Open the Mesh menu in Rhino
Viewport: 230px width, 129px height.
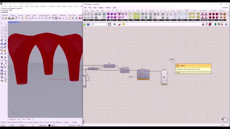point(37,6)
